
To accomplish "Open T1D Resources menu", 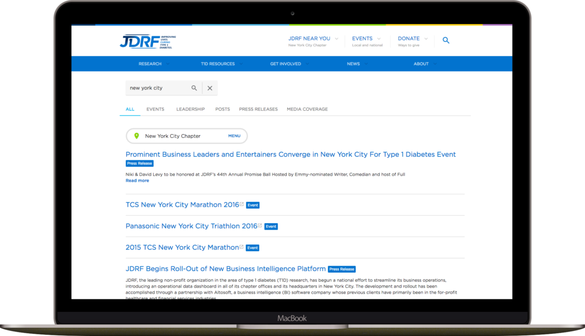I will tap(218, 64).
